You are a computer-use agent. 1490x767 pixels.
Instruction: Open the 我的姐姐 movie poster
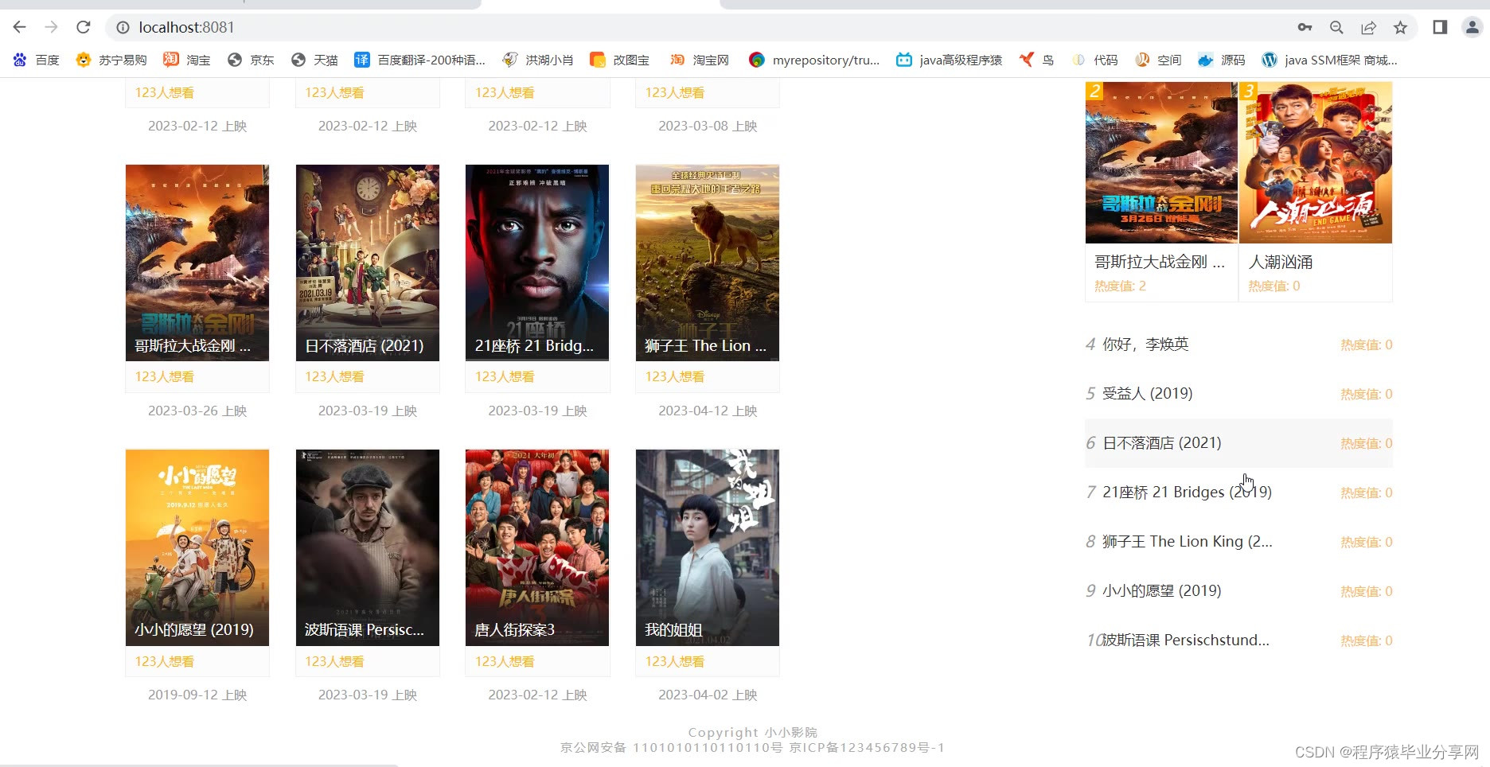coord(708,547)
